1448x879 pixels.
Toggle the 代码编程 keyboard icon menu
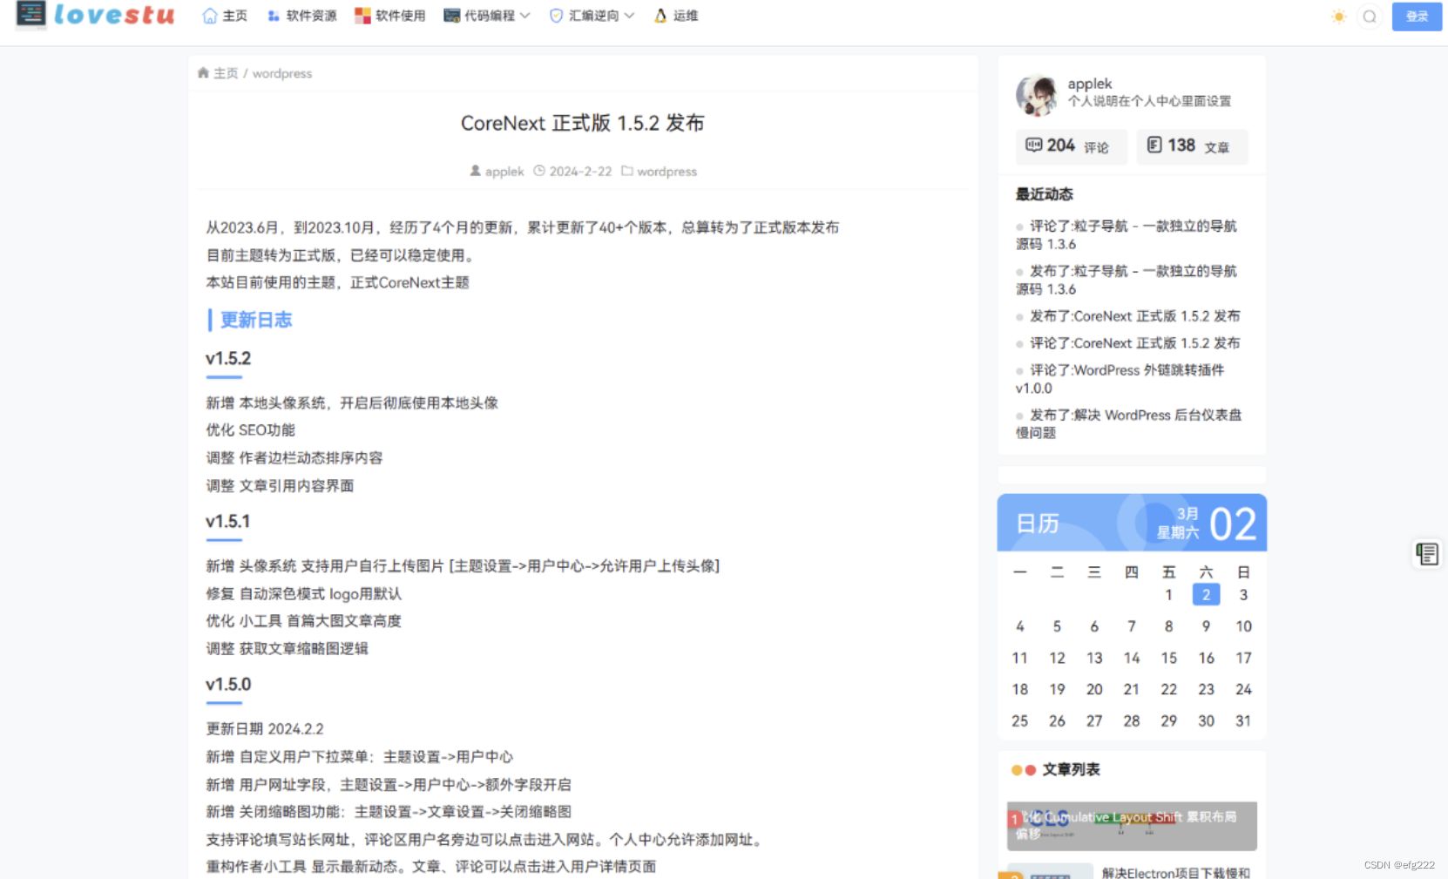coord(452,15)
